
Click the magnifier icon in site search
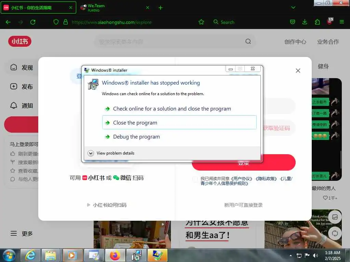coord(248,41)
